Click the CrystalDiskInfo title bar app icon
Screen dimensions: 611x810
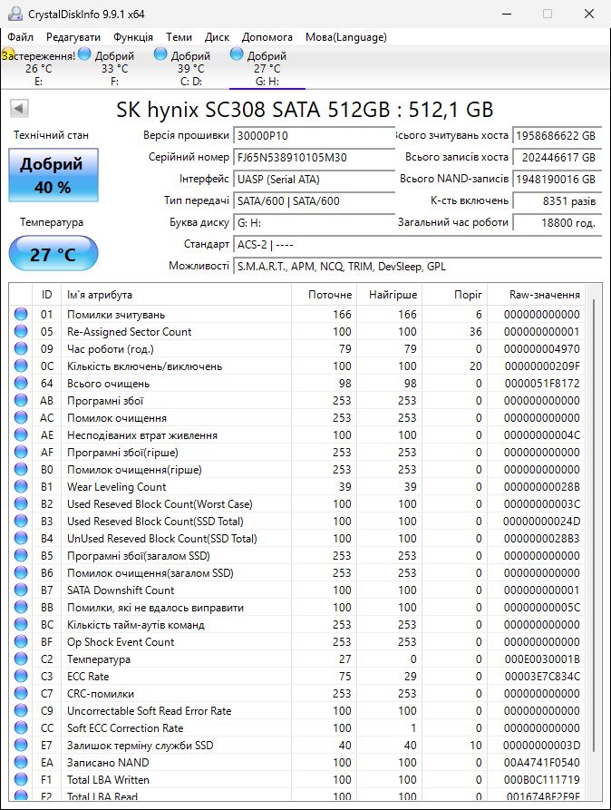click(x=15, y=14)
